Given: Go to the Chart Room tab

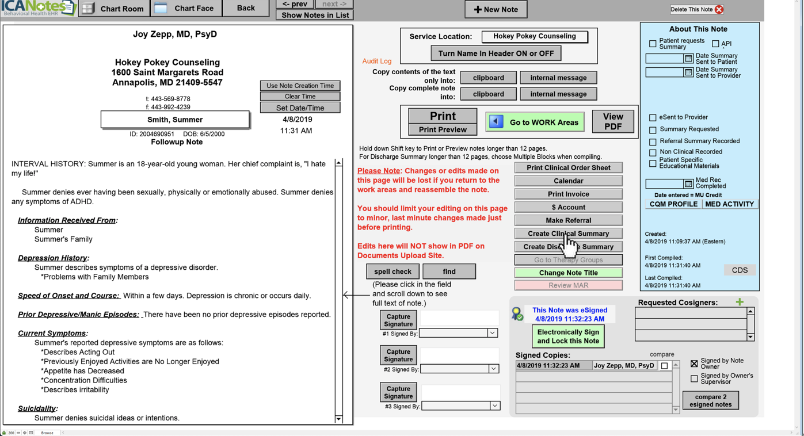Looking at the screenshot, I should [x=113, y=9].
